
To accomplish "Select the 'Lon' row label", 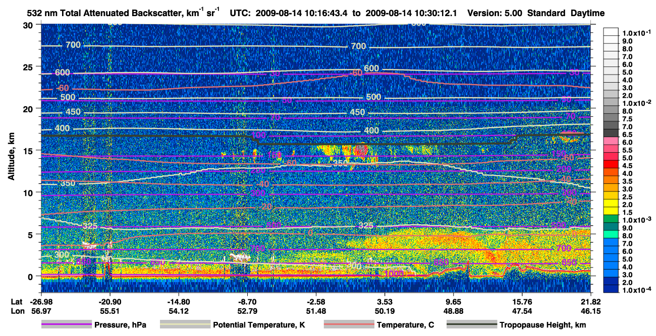I will click(17, 311).
